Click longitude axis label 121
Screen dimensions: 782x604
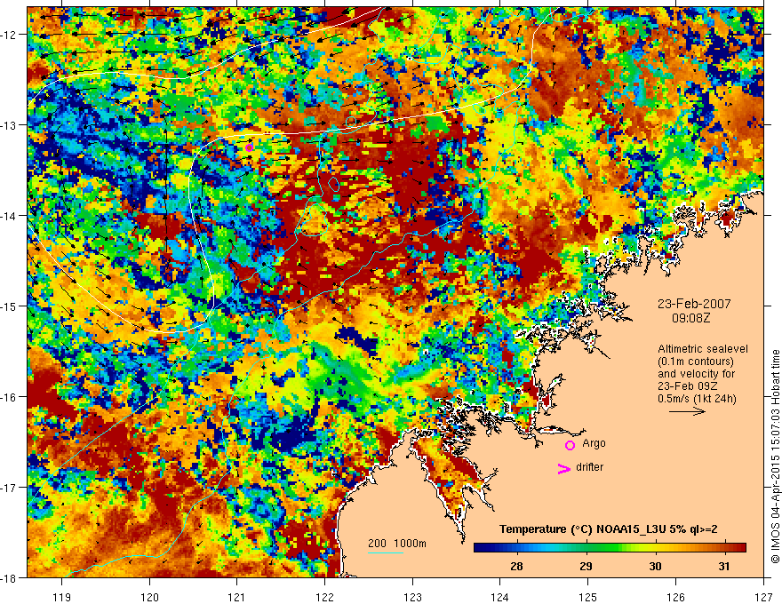237,597
